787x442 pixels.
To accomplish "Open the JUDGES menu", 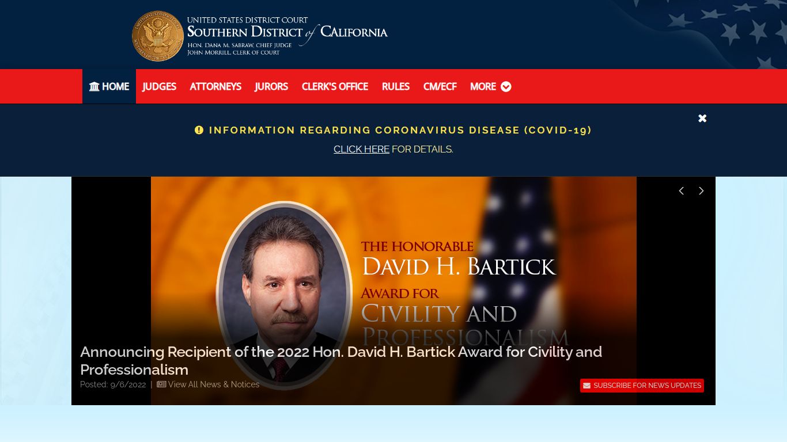I will (159, 86).
